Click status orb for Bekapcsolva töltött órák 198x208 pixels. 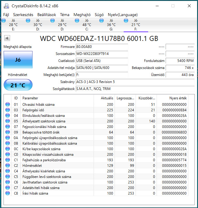point(8,132)
